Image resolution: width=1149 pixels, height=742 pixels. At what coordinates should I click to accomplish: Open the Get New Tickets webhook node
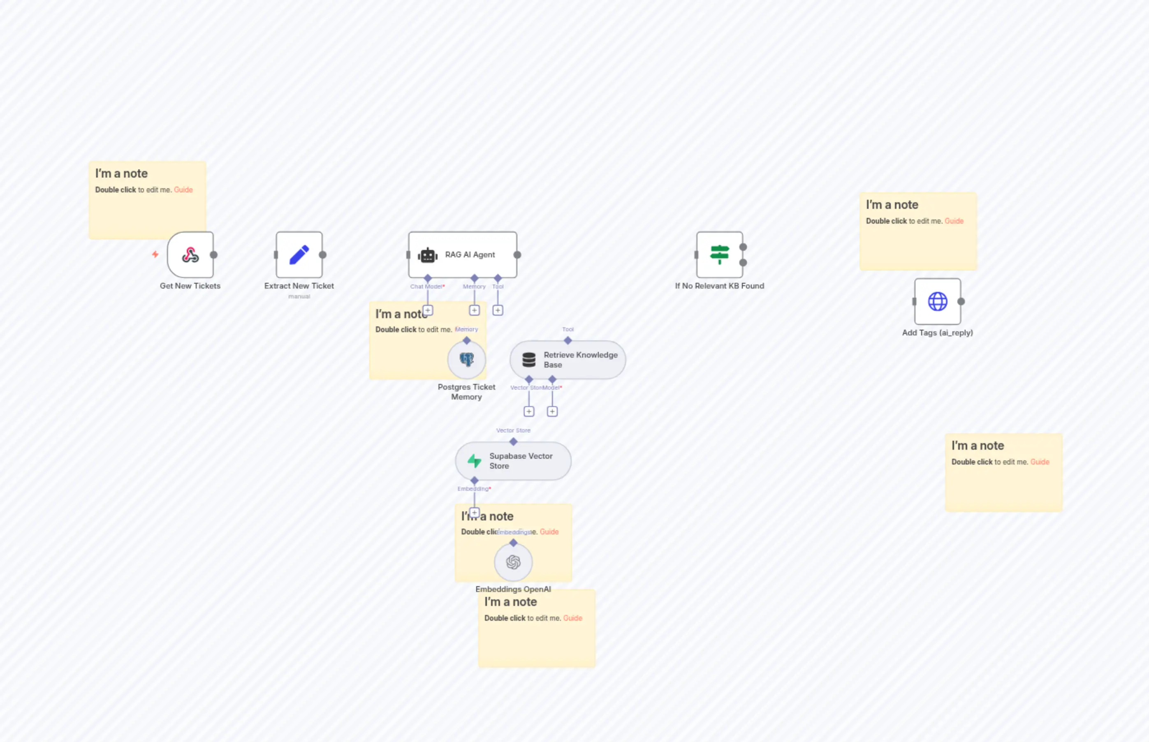pyautogui.click(x=190, y=255)
